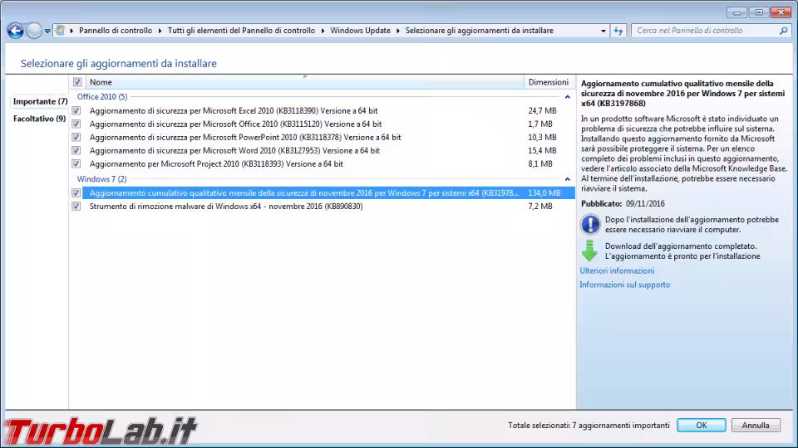
Task: Expand arrow before 'Windows Update' breadcrumb
Action: [x=323, y=31]
